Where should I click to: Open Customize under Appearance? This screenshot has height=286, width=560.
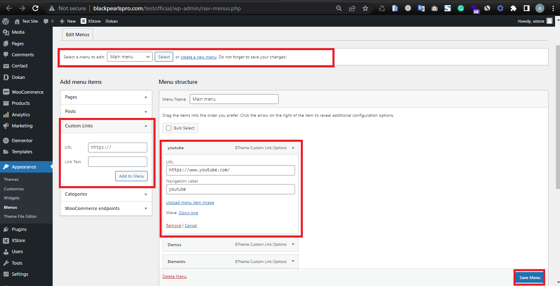pos(14,189)
